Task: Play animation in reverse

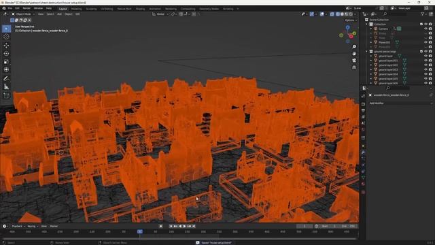Action: point(180,226)
